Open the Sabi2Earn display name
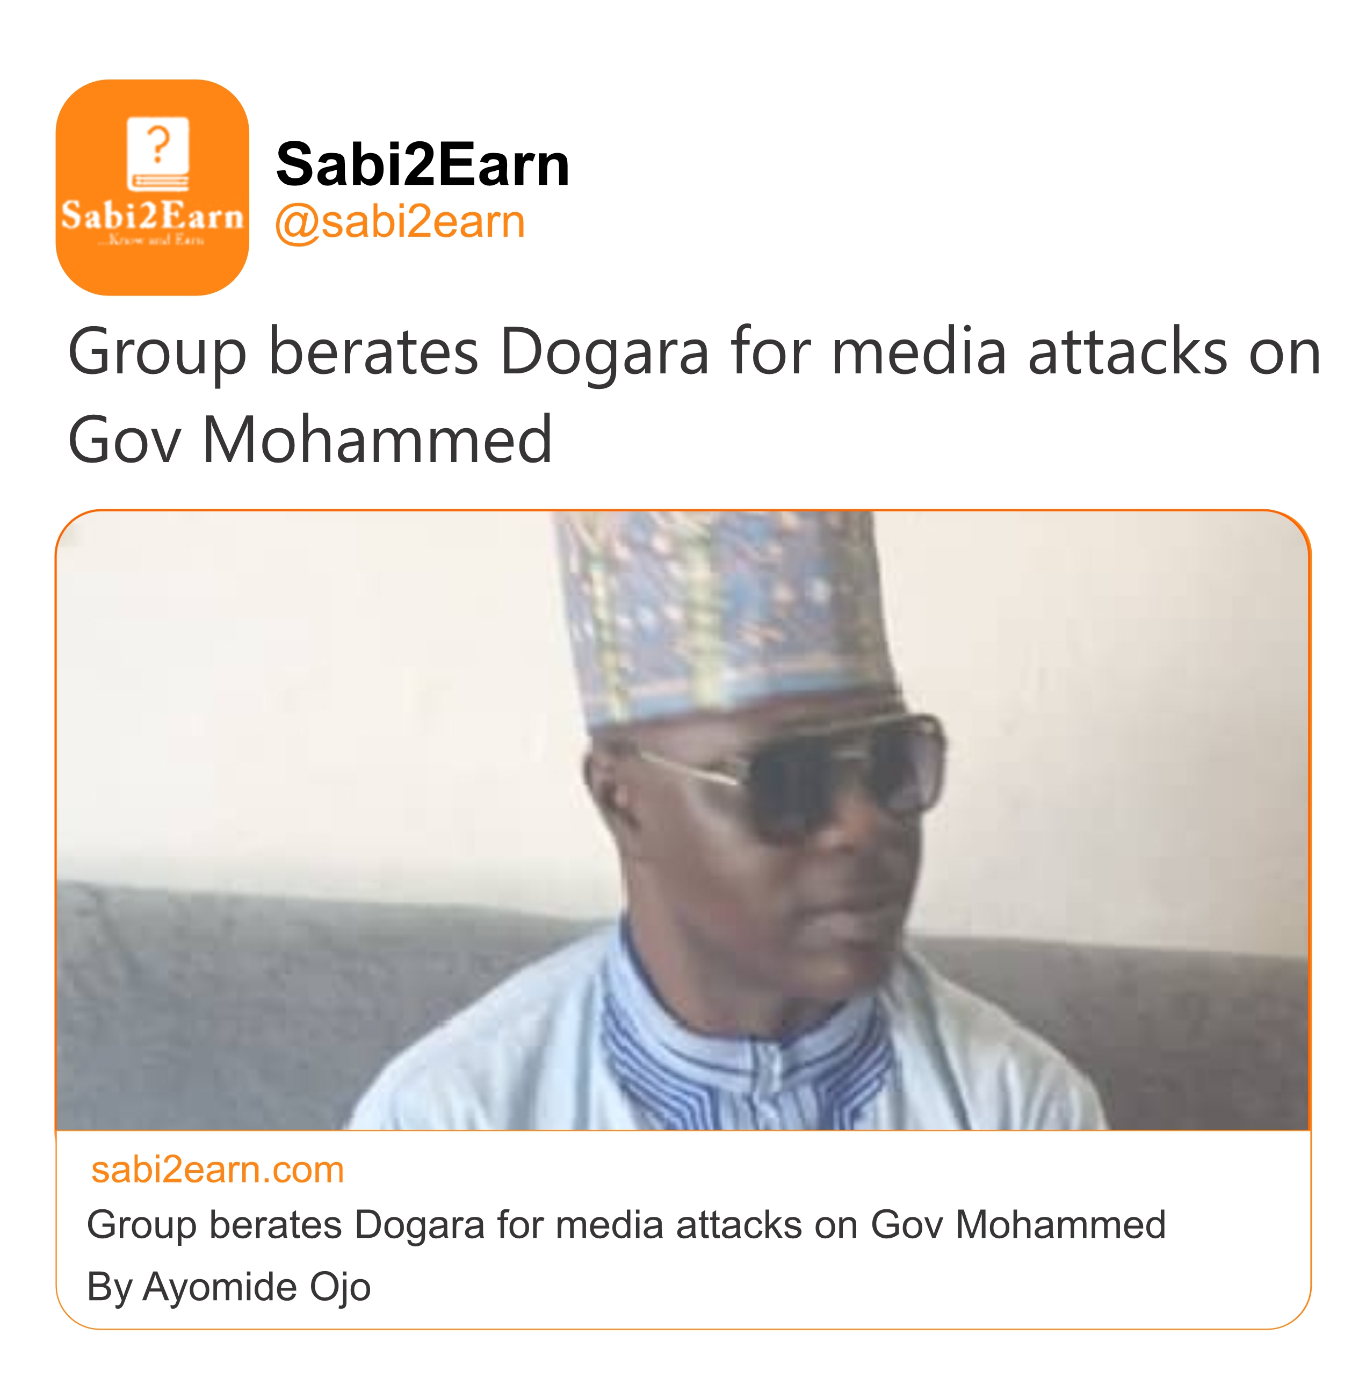 click(x=422, y=165)
